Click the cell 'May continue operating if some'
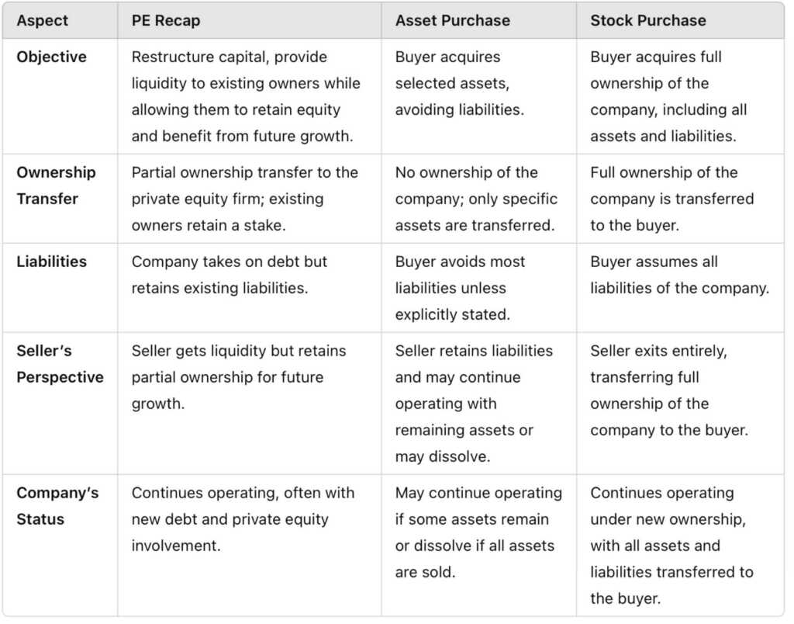 478,532
